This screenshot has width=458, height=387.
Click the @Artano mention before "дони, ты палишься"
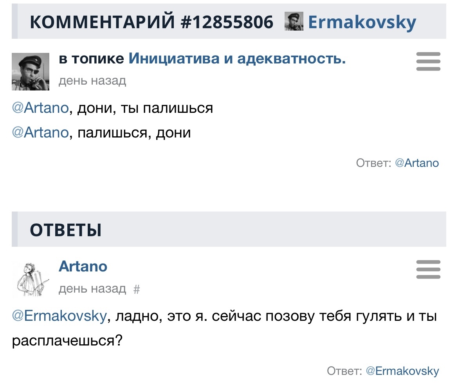(x=40, y=108)
